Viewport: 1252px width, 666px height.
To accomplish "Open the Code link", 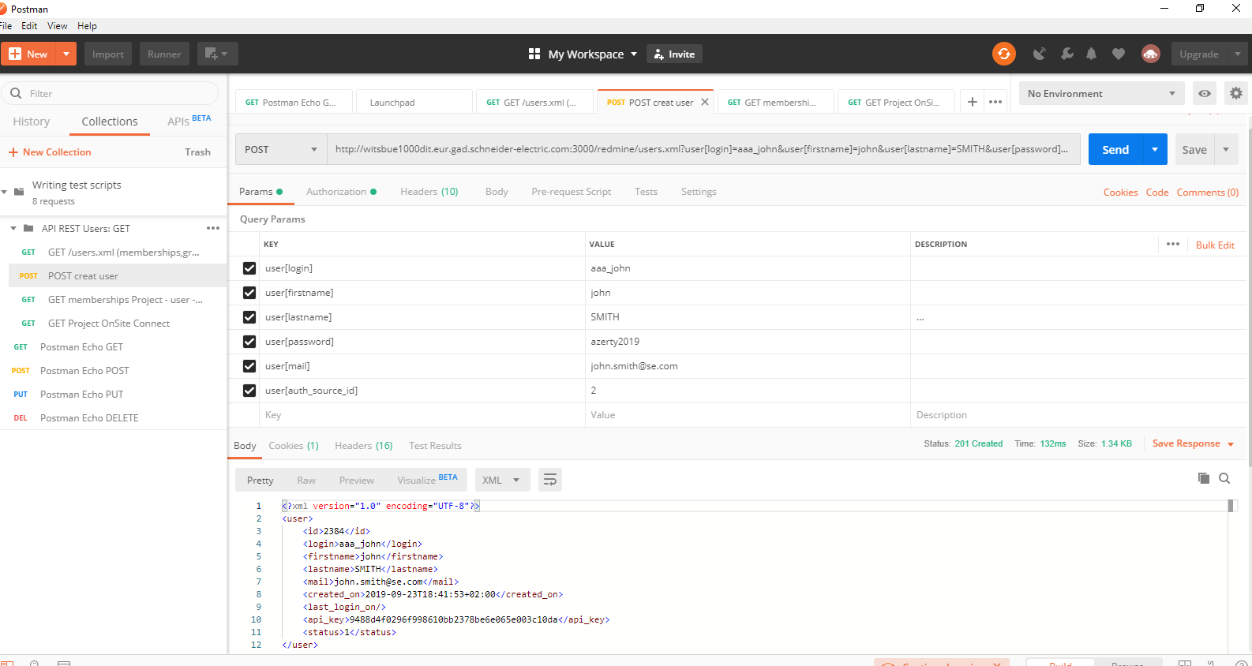I will 1157,192.
